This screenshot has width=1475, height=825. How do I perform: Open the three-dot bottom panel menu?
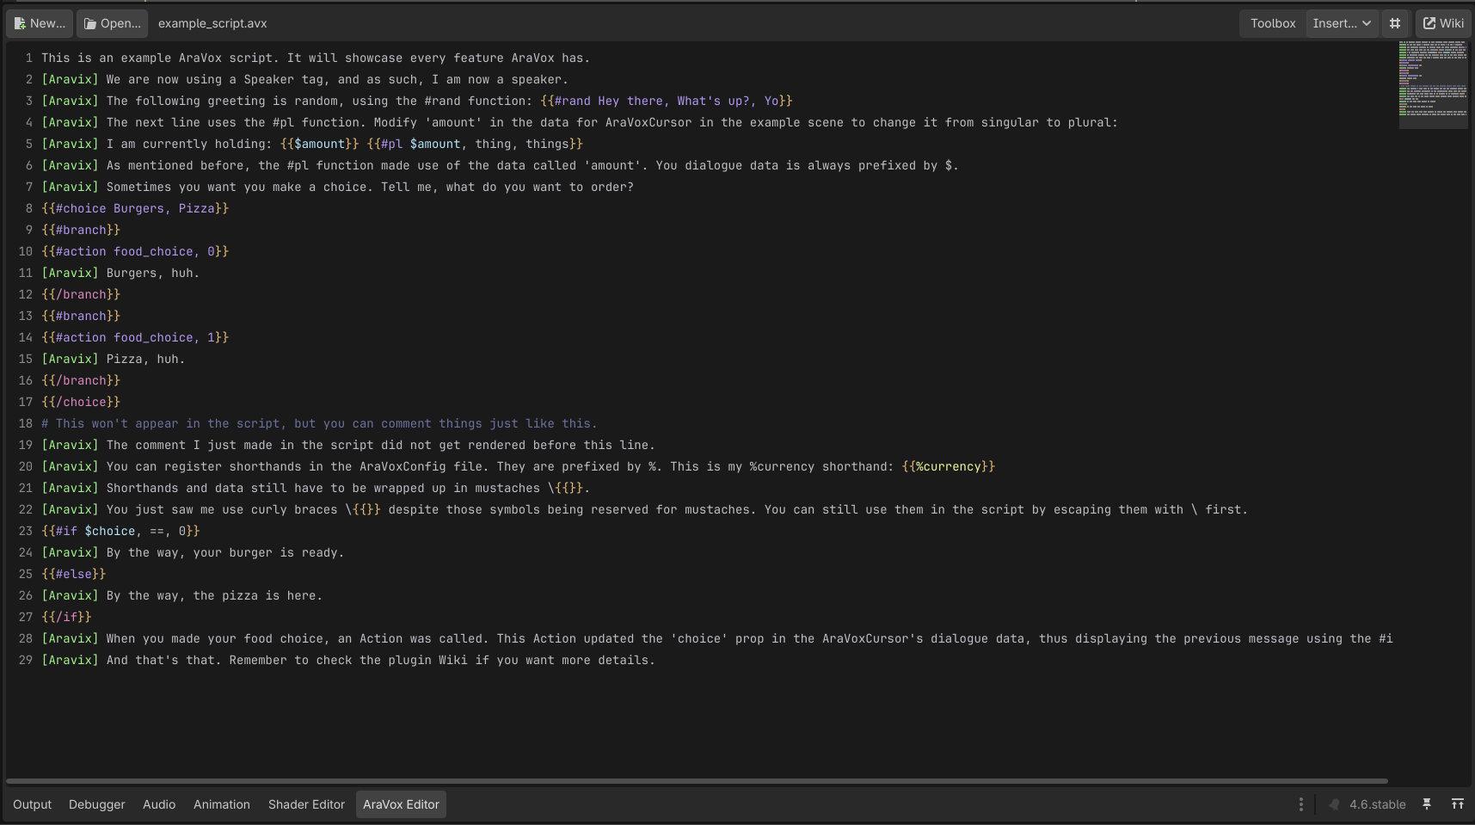point(1300,804)
